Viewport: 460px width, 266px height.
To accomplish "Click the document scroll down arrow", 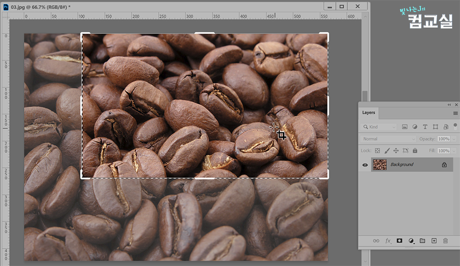I will [x=365, y=261].
